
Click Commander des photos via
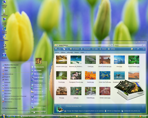[131, 111]
